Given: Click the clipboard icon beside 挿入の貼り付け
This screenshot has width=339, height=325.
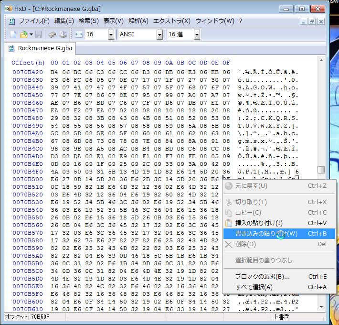Looking at the screenshot, I should coord(229,223).
